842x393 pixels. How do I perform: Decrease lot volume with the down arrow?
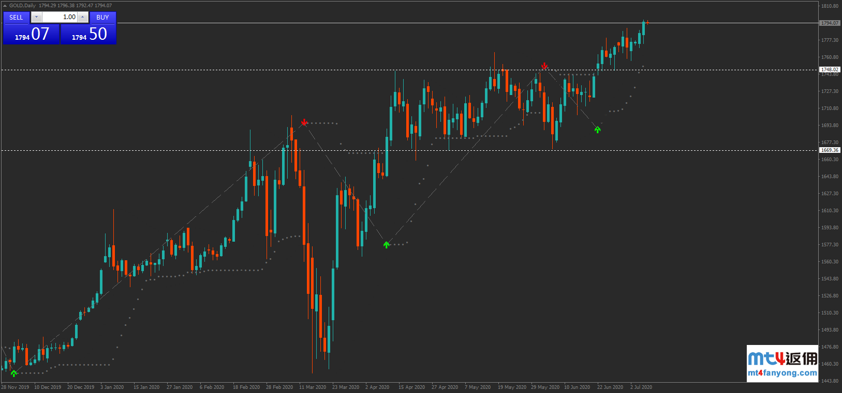tap(36, 17)
